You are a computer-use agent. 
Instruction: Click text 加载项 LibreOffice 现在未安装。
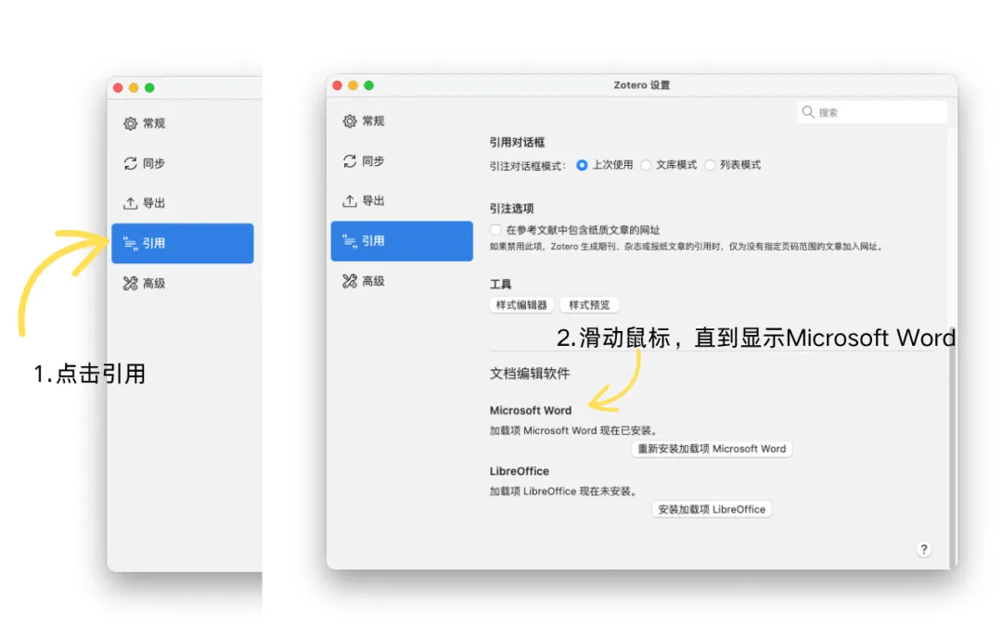[x=563, y=492]
